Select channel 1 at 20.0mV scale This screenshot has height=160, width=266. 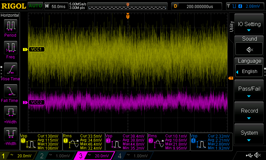[19, 156]
